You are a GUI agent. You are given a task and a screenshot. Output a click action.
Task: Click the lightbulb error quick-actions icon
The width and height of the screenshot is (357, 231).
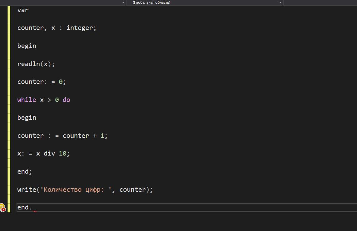[3, 207]
